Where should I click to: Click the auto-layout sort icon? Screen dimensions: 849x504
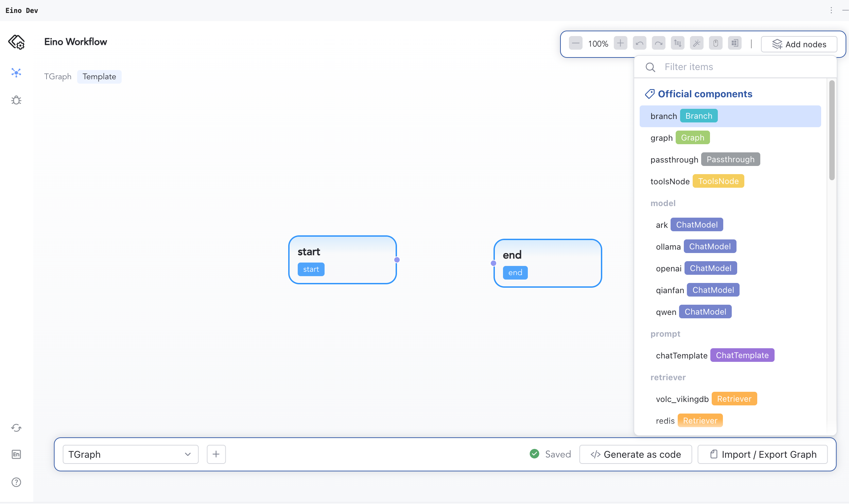click(677, 43)
